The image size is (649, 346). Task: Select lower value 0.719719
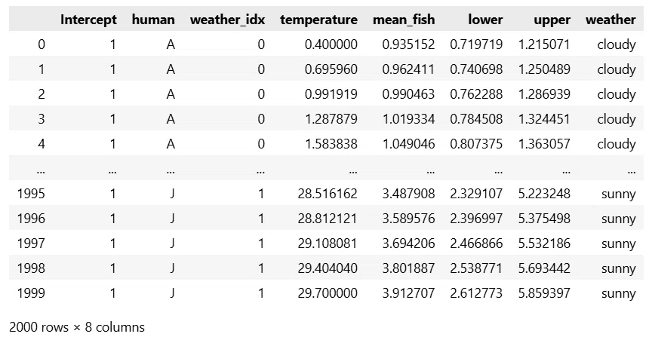[476, 44]
